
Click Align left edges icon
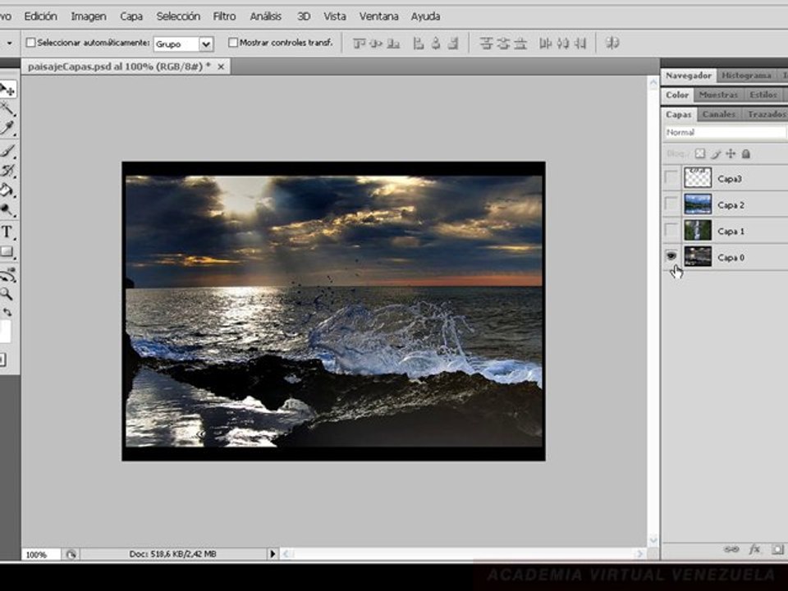click(418, 44)
